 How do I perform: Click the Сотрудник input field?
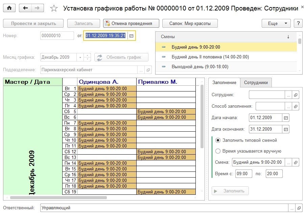[267, 95]
